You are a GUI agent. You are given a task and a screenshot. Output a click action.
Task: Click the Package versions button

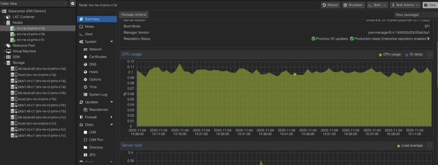[x=133, y=15]
